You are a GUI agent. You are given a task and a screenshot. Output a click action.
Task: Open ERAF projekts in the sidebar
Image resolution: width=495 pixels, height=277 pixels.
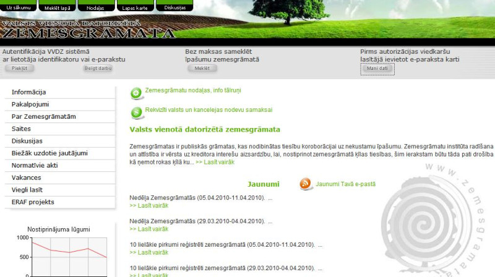60,202
